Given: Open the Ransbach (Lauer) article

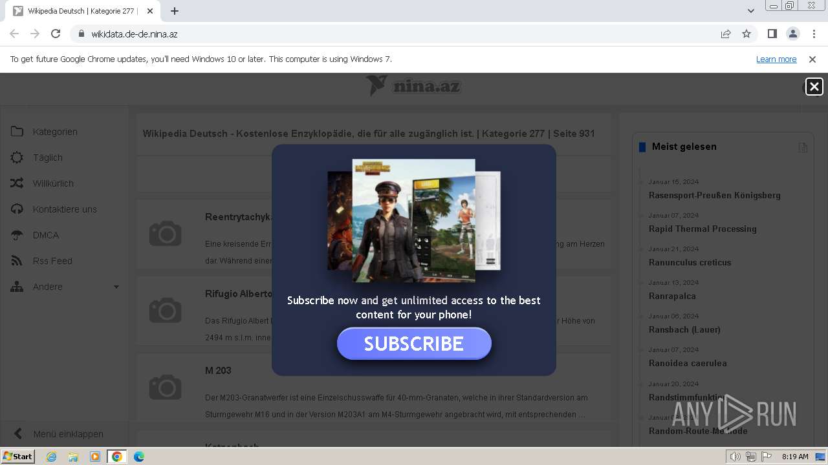Looking at the screenshot, I should click(x=684, y=329).
